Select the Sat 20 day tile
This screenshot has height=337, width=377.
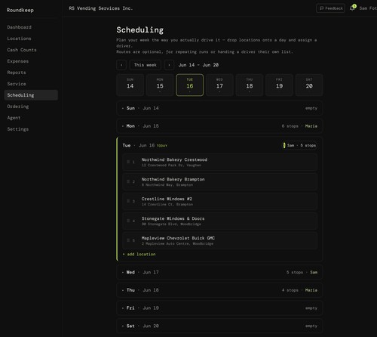click(x=309, y=85)
